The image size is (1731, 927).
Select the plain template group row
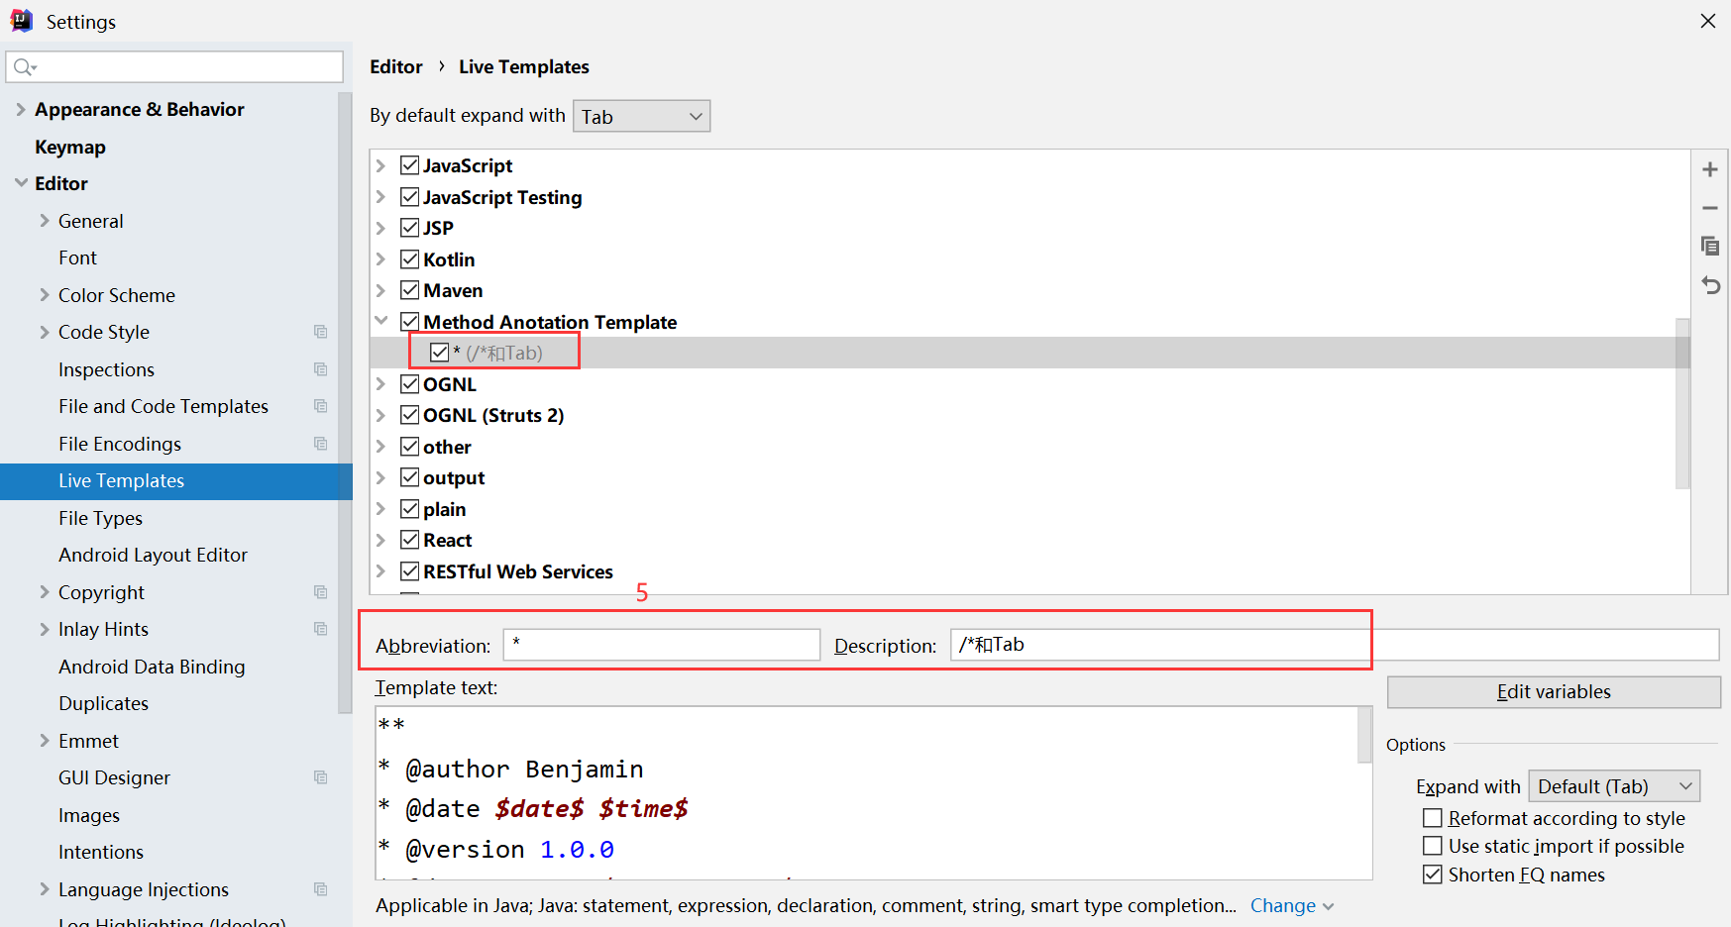click(x=1029, y=509)
